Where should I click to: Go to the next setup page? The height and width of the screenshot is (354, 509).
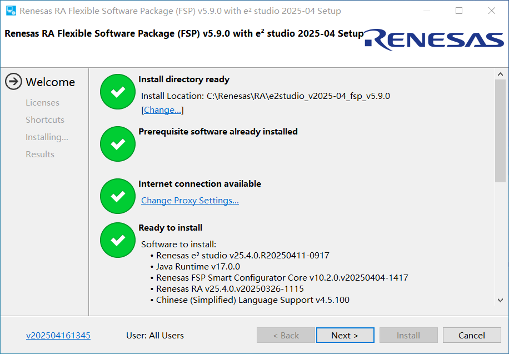[345, 335]
